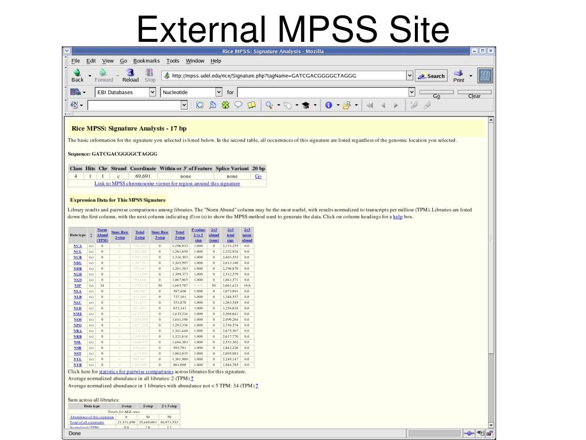The width and height of the screenshot is (586, 440).
Task: Open the 'for' query field dropdown arrow
Action: pyautogui.click(x=411, y=92)
